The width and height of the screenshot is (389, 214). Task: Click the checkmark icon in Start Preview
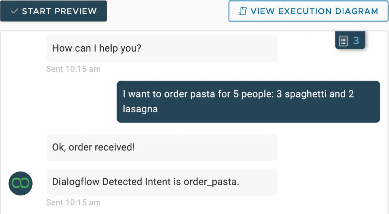(14, 11)
